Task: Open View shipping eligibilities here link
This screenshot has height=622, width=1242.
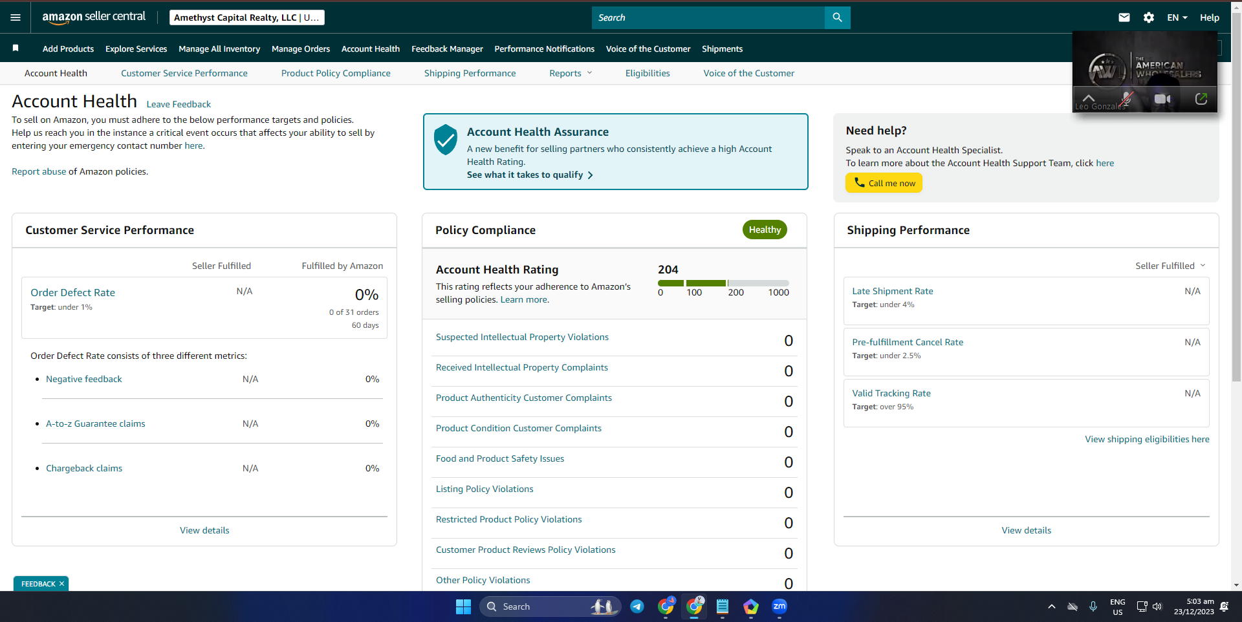Action: 1147,439
